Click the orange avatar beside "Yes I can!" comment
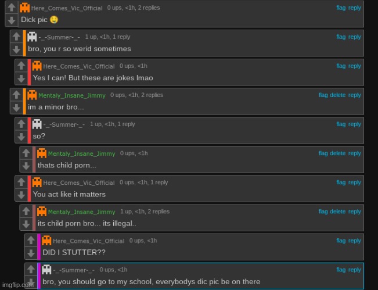This screenshot has height=290, width=378. (37, 66)
